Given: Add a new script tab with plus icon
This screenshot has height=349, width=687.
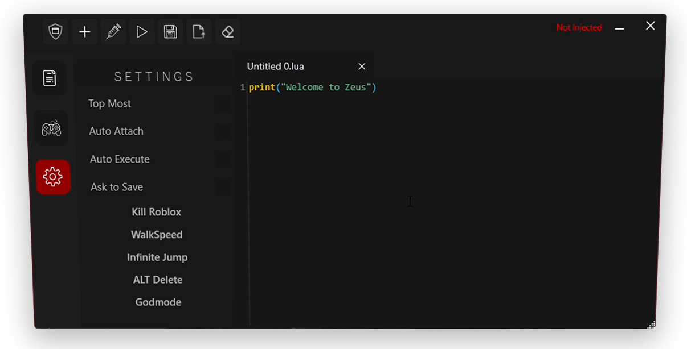Looking at the screenshot, I should tap(84, 32).
